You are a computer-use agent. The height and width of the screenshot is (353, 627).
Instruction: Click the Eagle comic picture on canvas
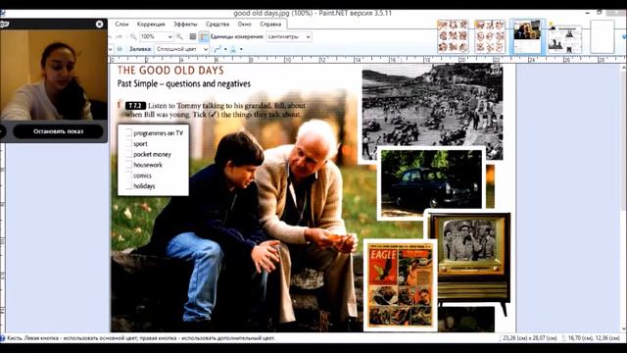[x=401, y=285]
